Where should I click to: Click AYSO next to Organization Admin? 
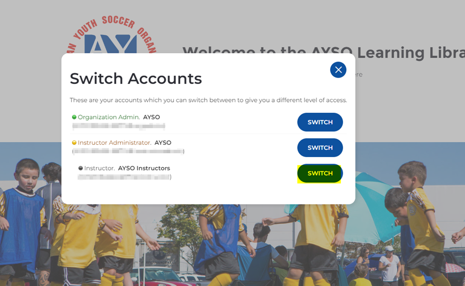click(152, 117)
